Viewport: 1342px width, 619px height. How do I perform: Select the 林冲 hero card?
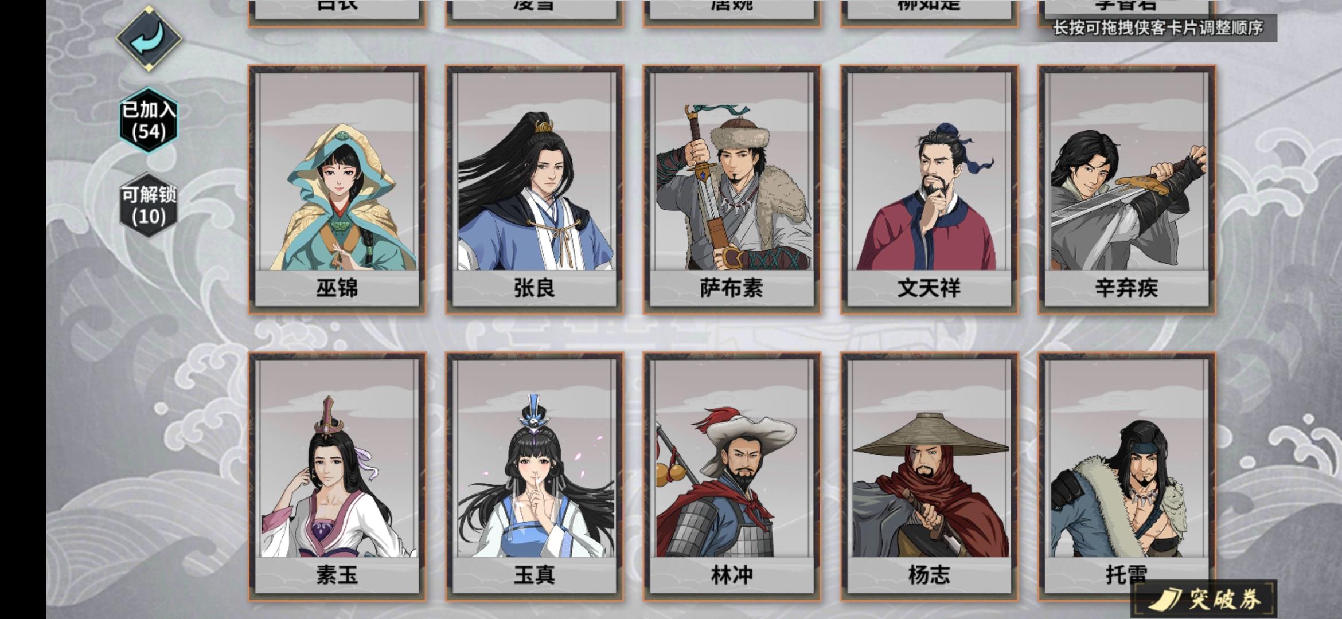pyautogui.click(x=732, y=476)
